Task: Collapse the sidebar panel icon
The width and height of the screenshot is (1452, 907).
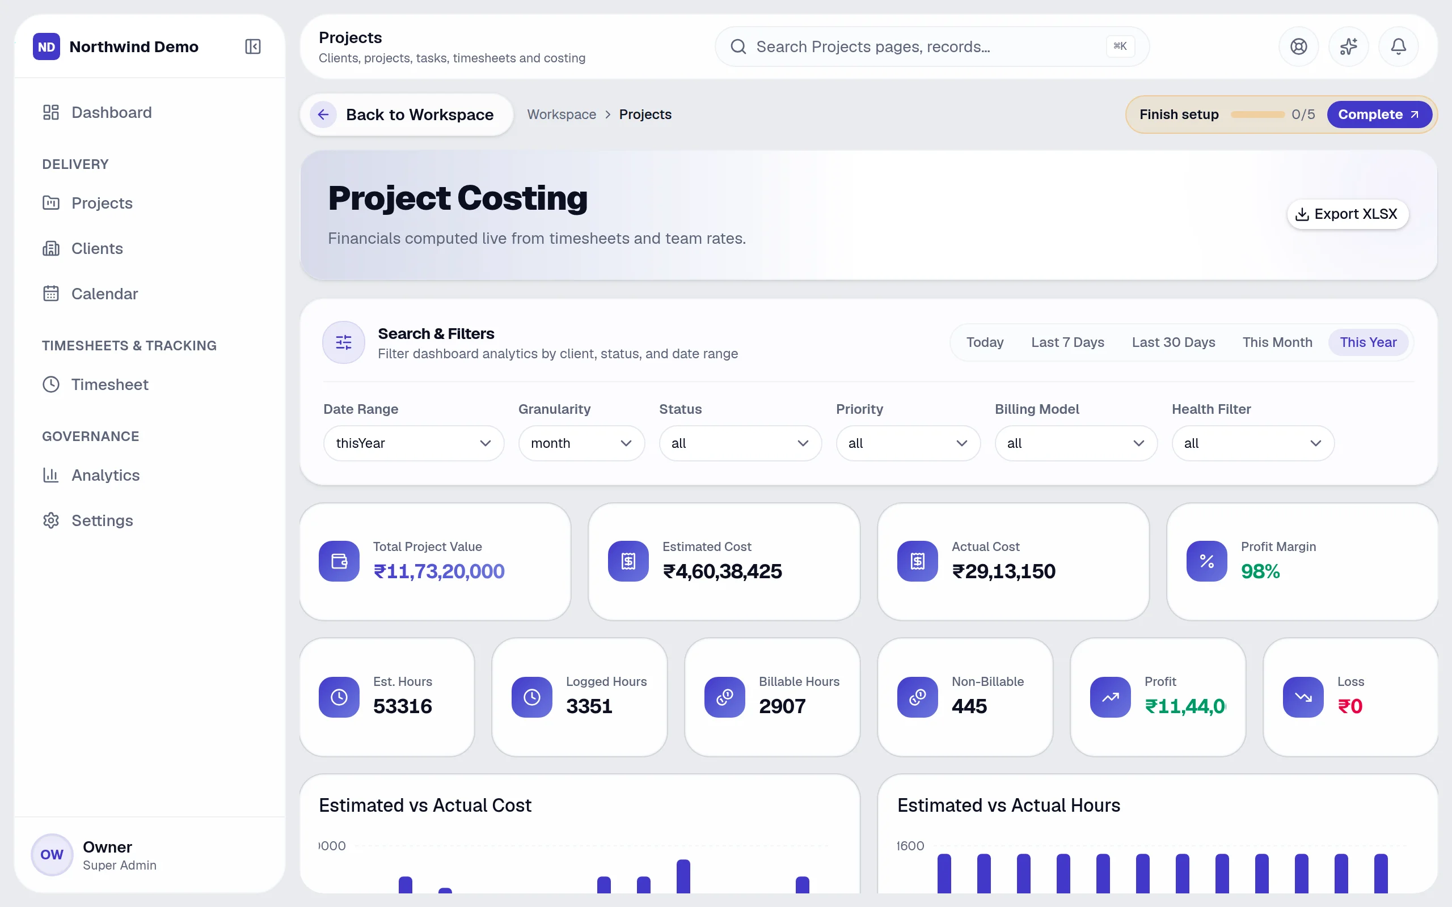Action: (252, 46)
